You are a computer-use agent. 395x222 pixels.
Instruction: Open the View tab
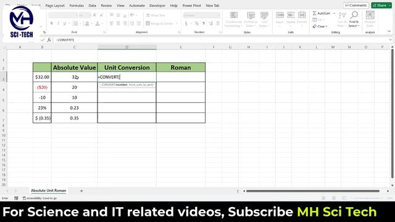point(120,6)
